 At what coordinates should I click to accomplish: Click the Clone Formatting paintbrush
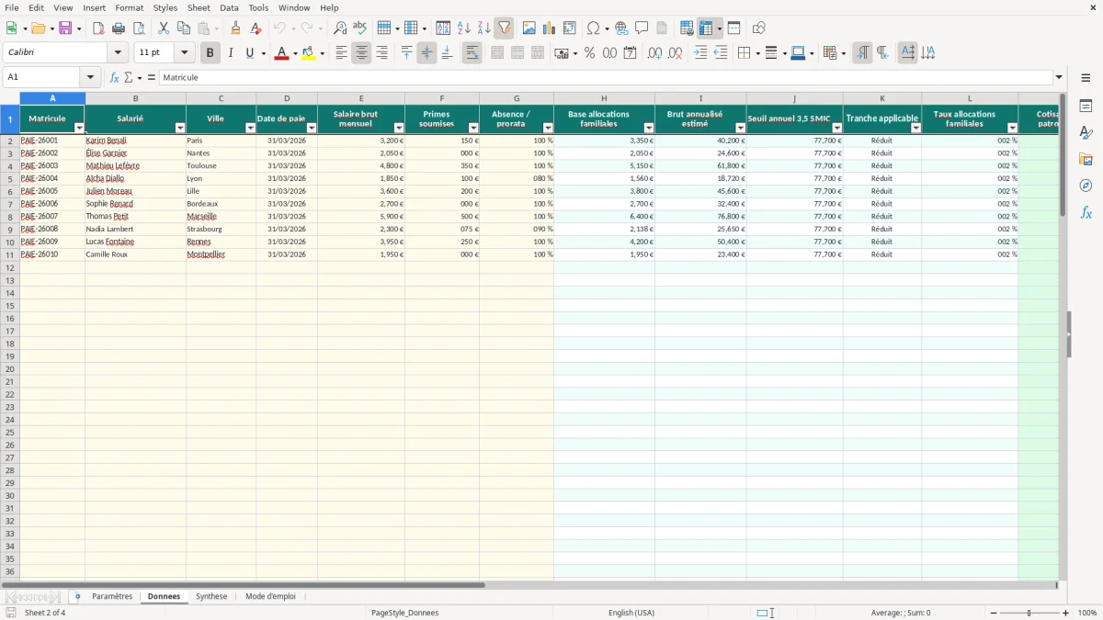coord(236,28)
